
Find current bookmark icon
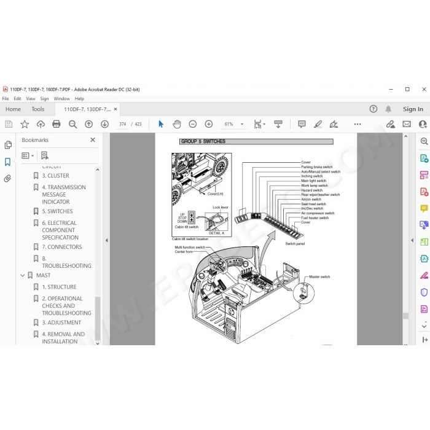(x=45, y=155)
